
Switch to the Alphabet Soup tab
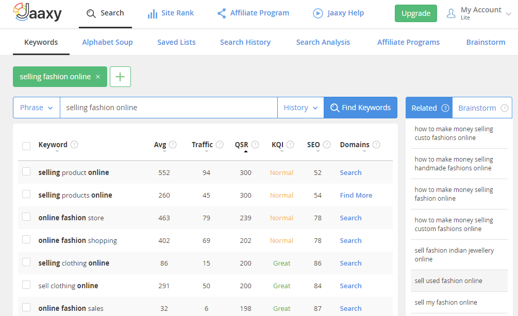(x=107, y=42)
